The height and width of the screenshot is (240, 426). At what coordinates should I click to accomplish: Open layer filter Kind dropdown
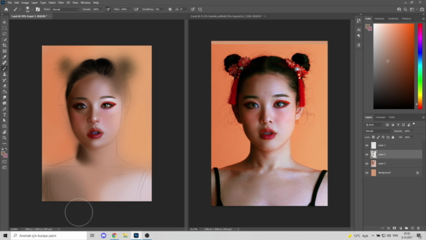click(x=374, y=125)
